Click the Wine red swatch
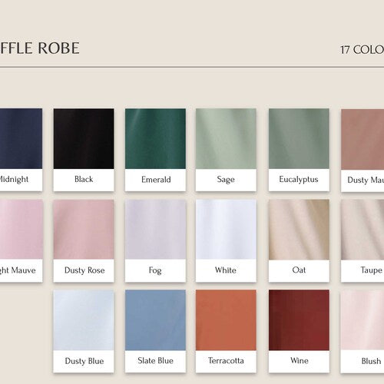 click(299, 331)
